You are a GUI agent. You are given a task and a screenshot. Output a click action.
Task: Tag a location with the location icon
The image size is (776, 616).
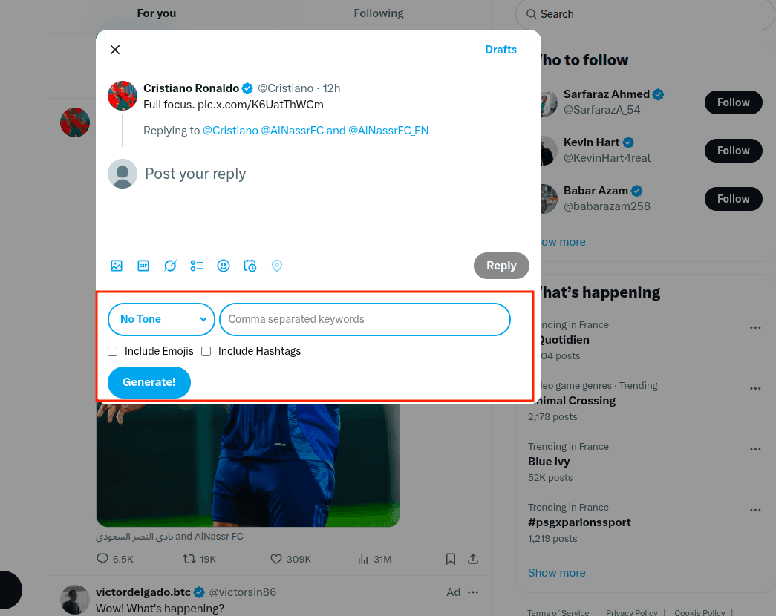coord(277,265)
